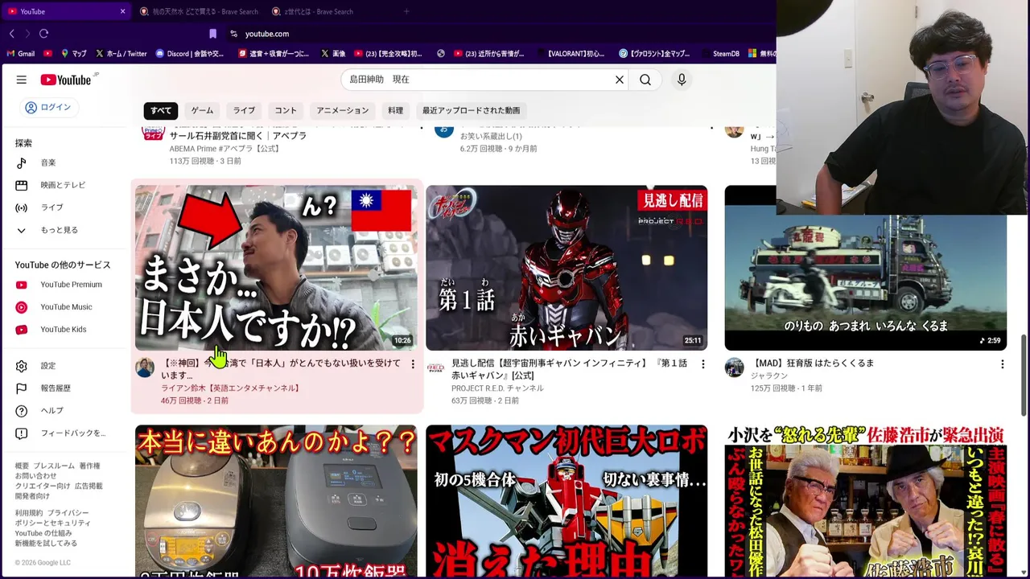Open more options for the ライアン鈴木 video
Image resolution: width=1030 pixels, height=579 pixels.
(x=413, y=364)
